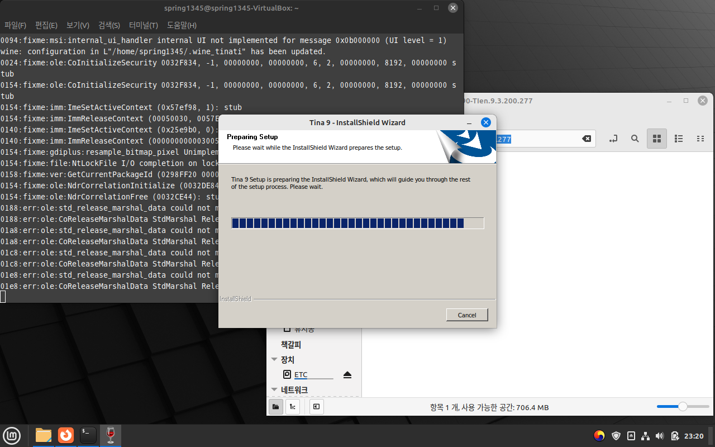Launch Firefox from the taskbar
The width and height of the screenshot is (715, 447).
pos(66,435)
